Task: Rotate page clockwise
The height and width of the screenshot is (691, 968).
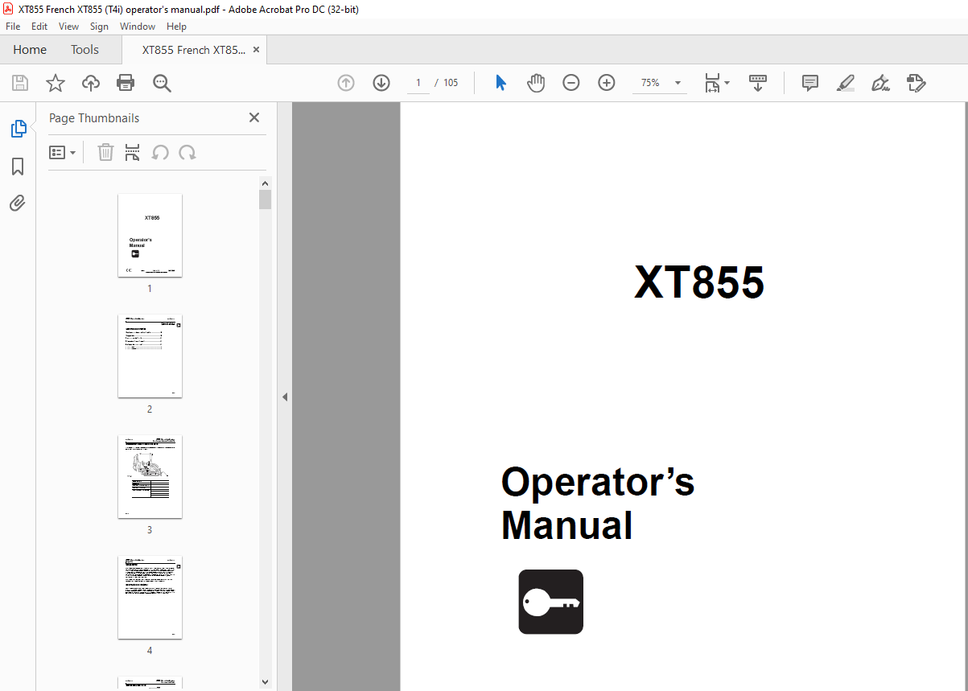Action: (187, 152)
